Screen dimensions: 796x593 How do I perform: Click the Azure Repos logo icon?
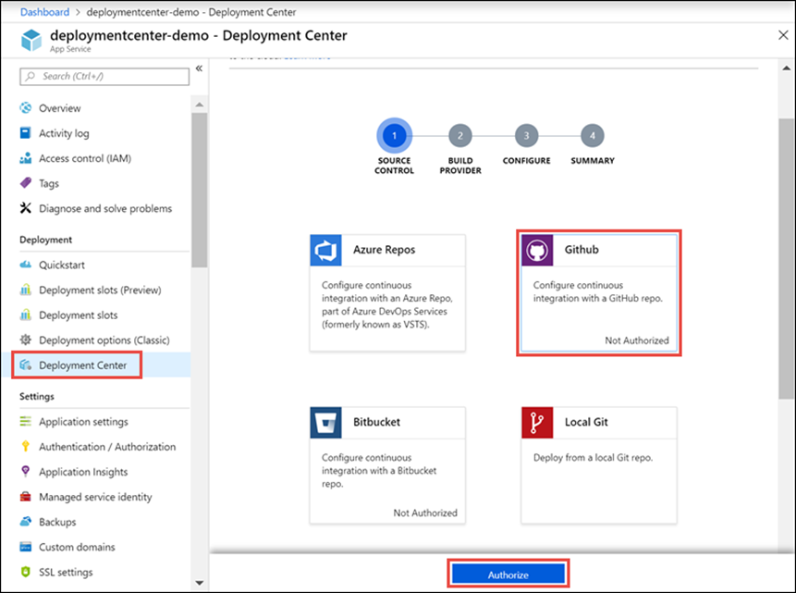pyautogui.click(x=325, y=250)
